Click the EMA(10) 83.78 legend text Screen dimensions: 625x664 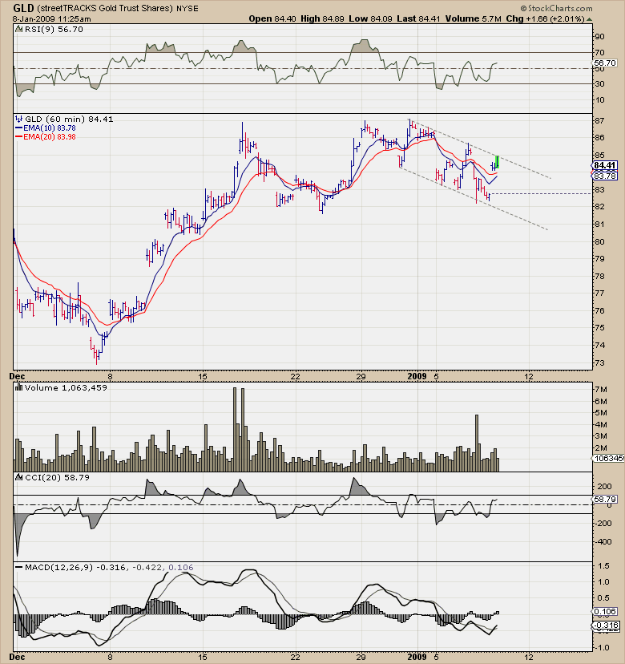50,128
